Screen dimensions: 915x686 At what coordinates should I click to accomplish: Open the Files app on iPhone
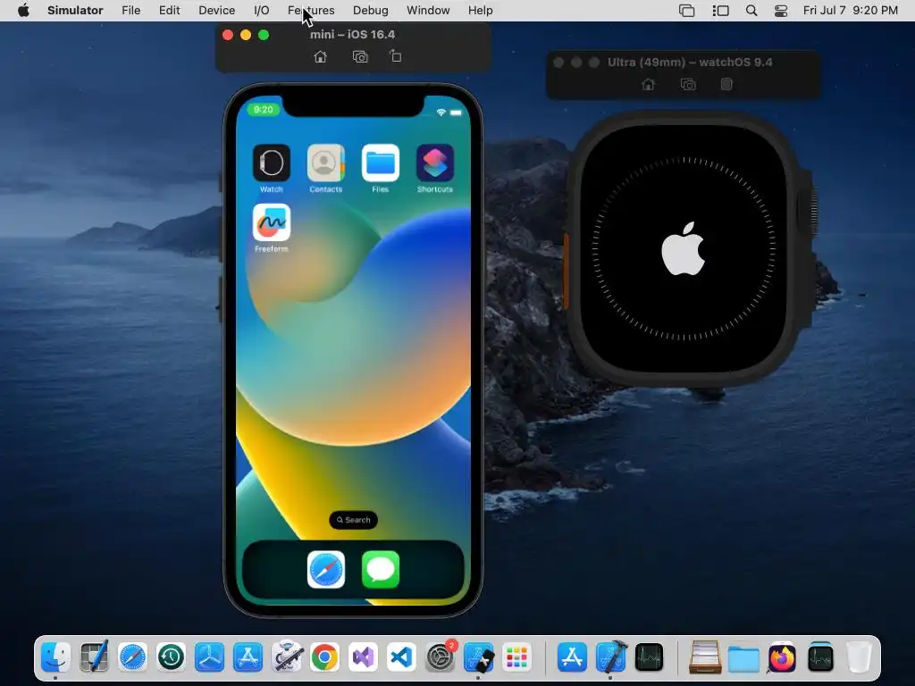[381, 163]
